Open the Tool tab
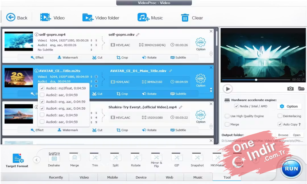Viewport: 307px width, 184px height. pos(227,177)
